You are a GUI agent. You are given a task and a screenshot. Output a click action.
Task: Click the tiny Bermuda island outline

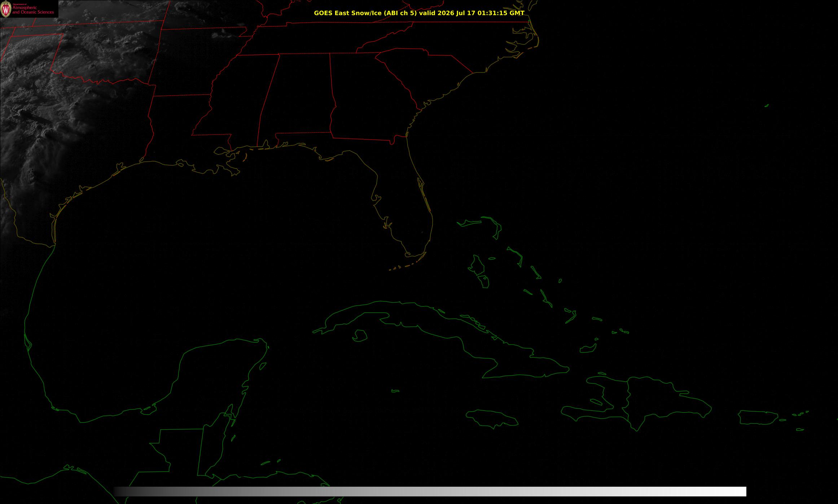tap(767, 106)
